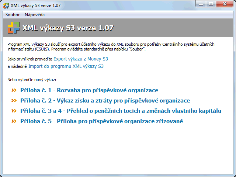The image size is (236, 177).
Task: Click the header title XML výkazy S3 verze 1.07
Action: point(68,28)
